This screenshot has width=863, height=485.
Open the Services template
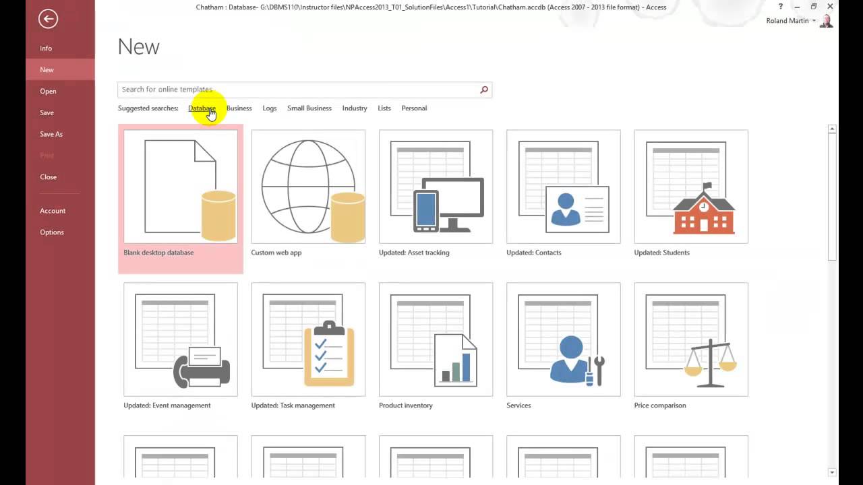[x=563, y=347]
